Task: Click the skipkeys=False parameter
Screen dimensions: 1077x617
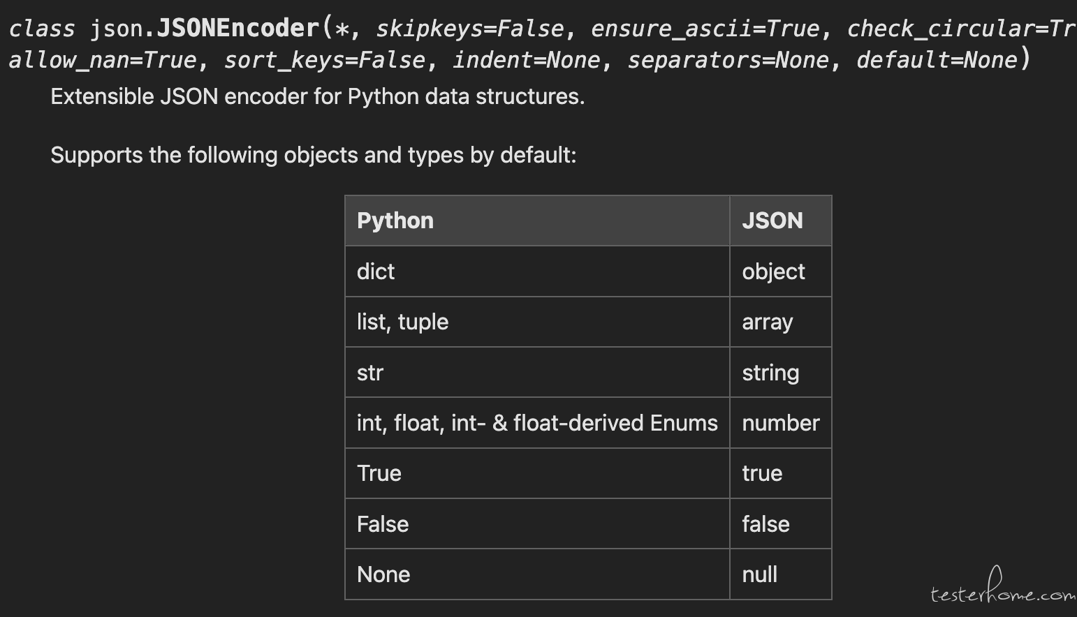Action: (470, 29)
